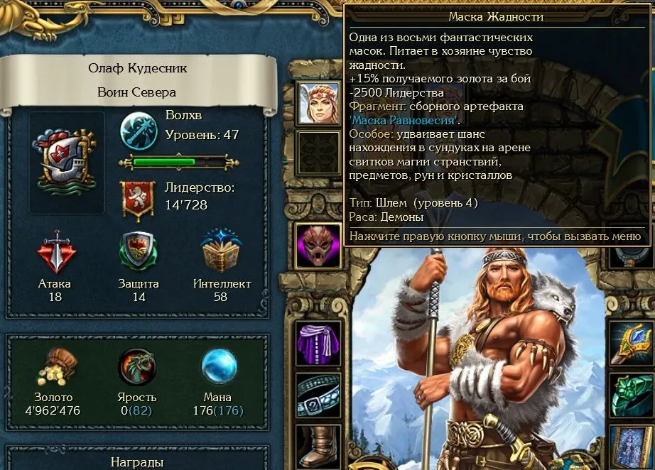Click the Defense shield stat icon
The image size is (655, 470).
coord(139,252)
